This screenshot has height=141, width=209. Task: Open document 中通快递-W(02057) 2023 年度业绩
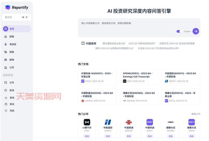click(x=97, y=77)
